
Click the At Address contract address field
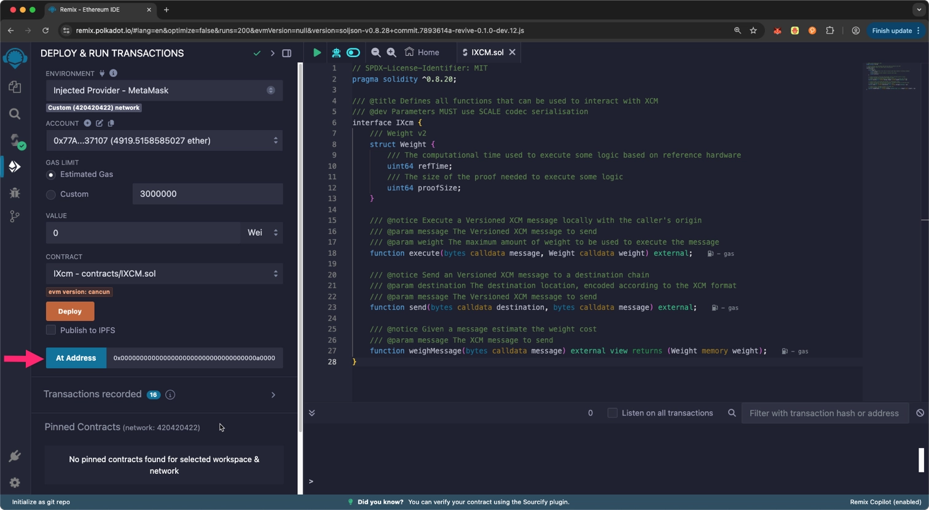[x=195, y=358]
